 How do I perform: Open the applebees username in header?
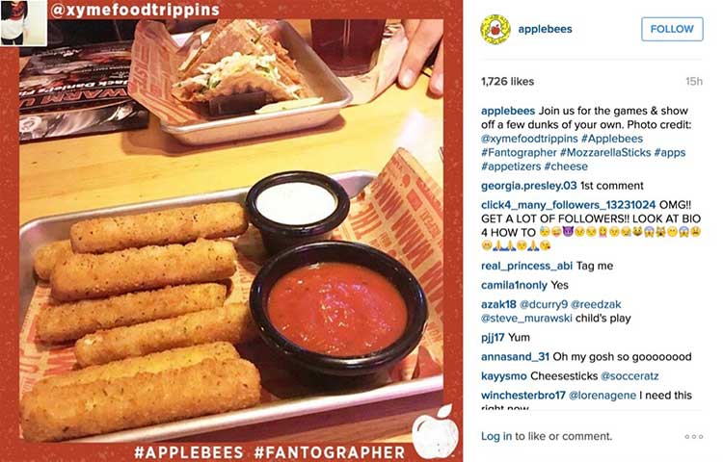[545, 29]
